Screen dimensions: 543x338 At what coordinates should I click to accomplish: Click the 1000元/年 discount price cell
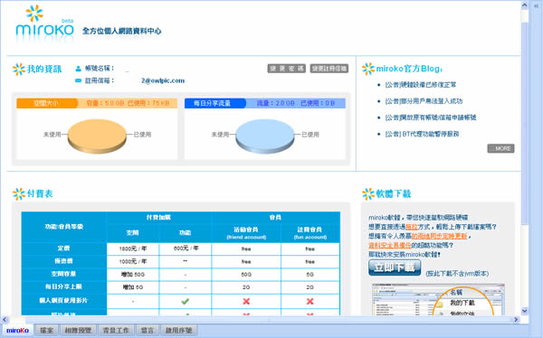coord(133,261)
